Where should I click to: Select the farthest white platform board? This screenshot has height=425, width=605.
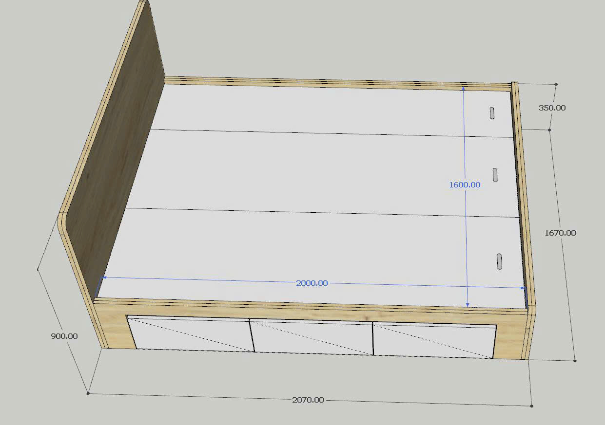click(x=317, y=110)
